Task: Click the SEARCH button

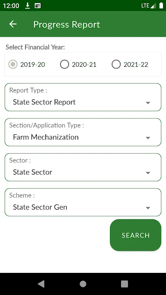Action: [x=135, y=235]
